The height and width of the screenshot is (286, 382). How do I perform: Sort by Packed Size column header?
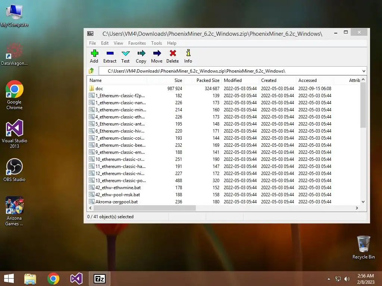(203, 80)
